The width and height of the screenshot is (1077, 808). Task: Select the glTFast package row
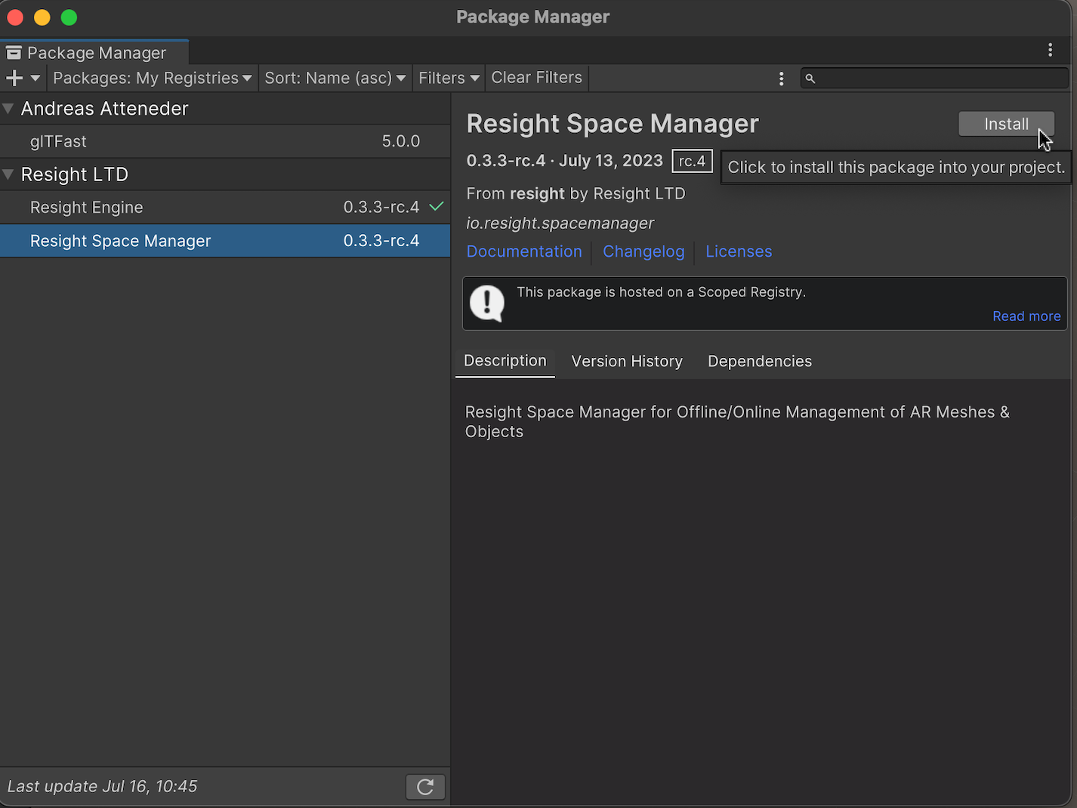[225, 141]
